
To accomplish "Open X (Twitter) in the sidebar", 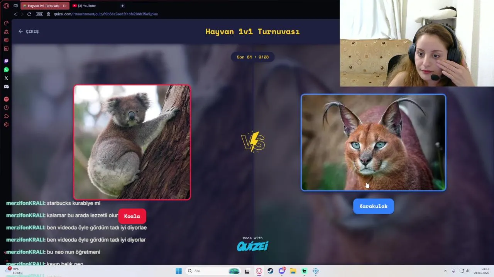I will pos(6,78).
